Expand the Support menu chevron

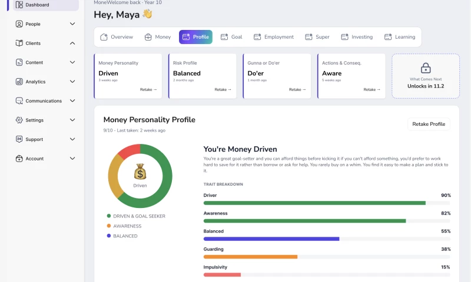72,139
